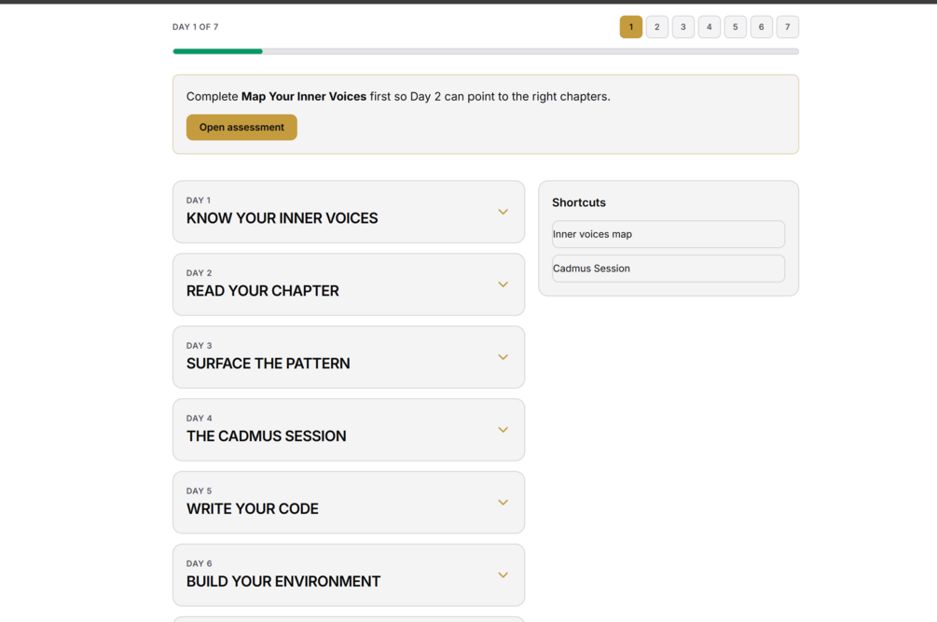Select the Read Your Chapter card heading
Image resolution: width=937 pixels, height=622 pixels.
coord(263,290)
